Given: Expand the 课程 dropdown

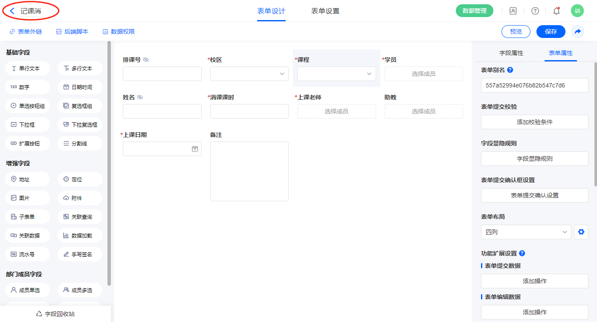Looking at the screenshot, I should pos(336,74).
